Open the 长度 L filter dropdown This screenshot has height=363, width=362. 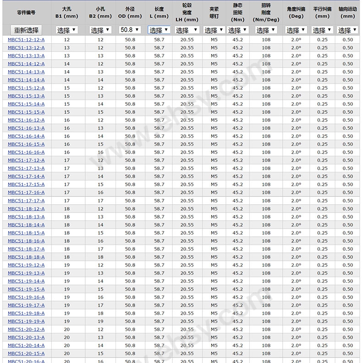tap(159, 30)
